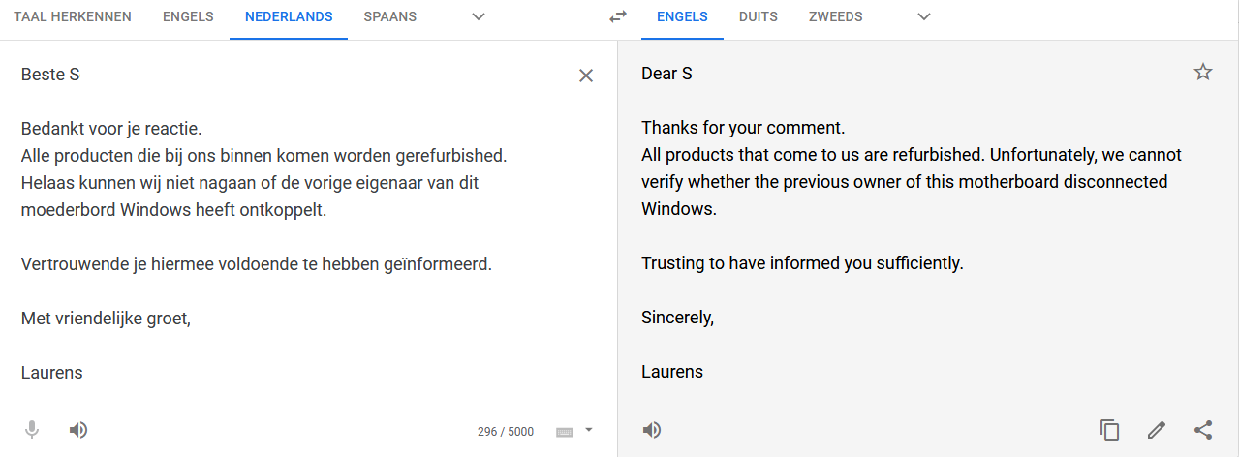Activate microphone voice input
Viewport: 1239px width, 457px height.
coord(32,430)
